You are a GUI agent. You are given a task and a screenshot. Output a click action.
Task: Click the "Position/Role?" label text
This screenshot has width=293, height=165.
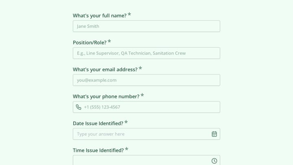pyautogui.click(x=90, y=42)
